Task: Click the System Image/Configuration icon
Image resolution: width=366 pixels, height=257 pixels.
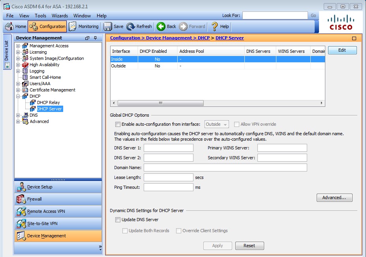Action: pyautogui.click(x=25, y=58)
